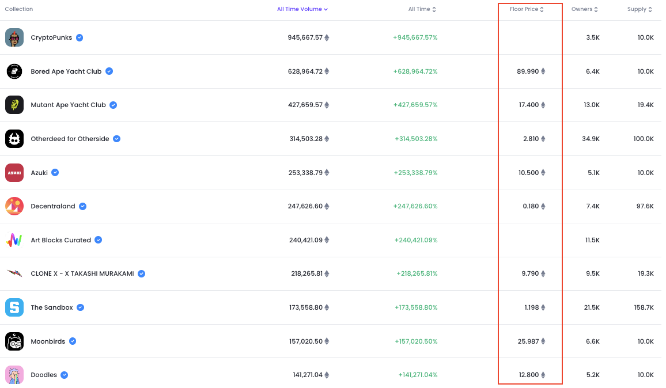Open the Moonbirds collection link
Image resolution: width=666 pixels, height=388 pixels.
click(x=48, y=341)
